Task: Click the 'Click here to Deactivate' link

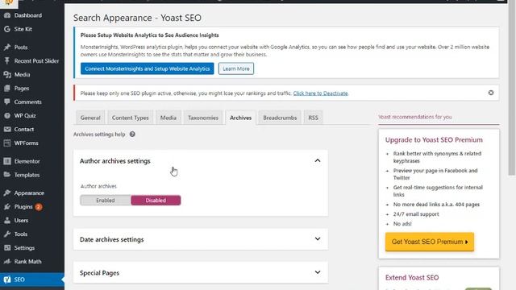Action: [x=321, y=93]
